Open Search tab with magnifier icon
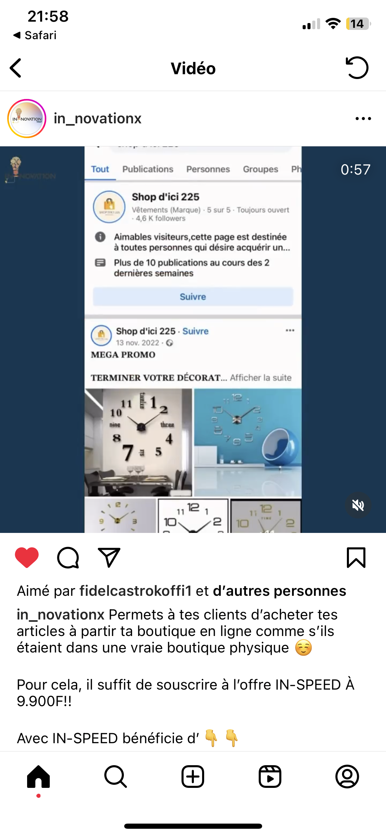 (x=116, y=777)
